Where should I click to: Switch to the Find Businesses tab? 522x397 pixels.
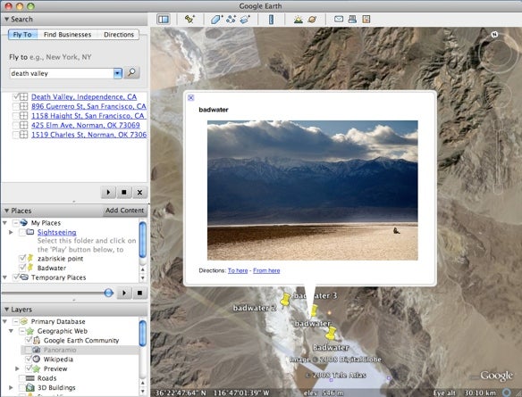[x=67, y=34]
